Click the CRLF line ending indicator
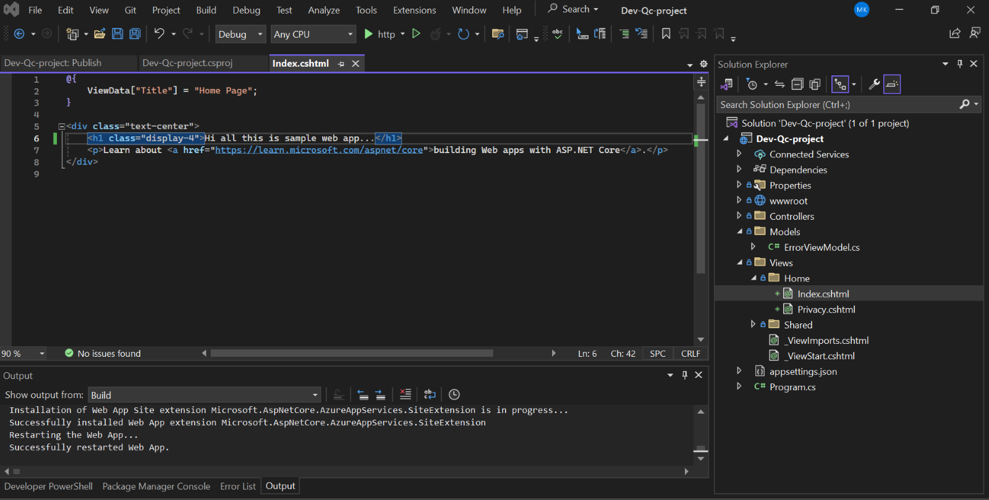The image size is (989, 500). tap(690, 354)
